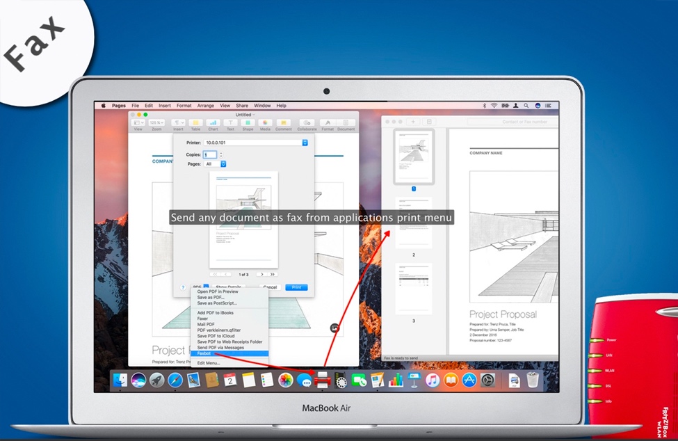Open the Contacts book in the Dock
Screen dimensions: 678x441
pos(212,380)
